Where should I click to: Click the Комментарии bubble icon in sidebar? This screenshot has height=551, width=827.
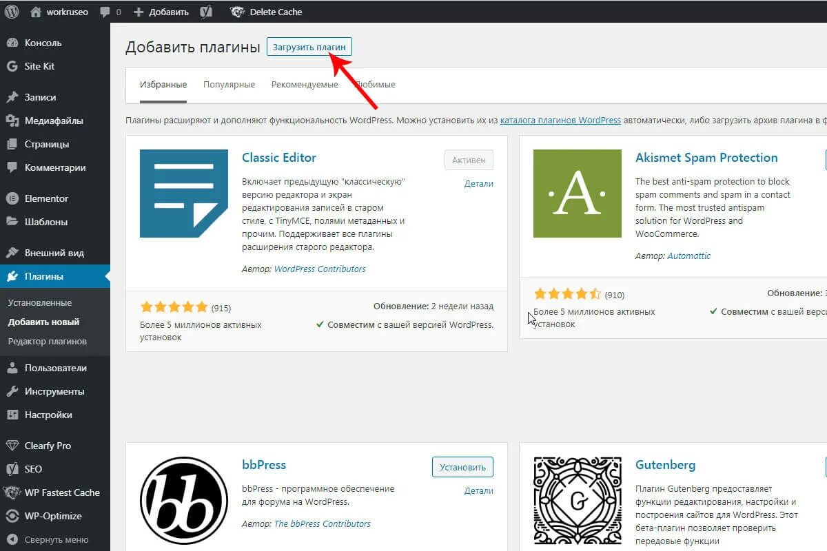[12, 167]
